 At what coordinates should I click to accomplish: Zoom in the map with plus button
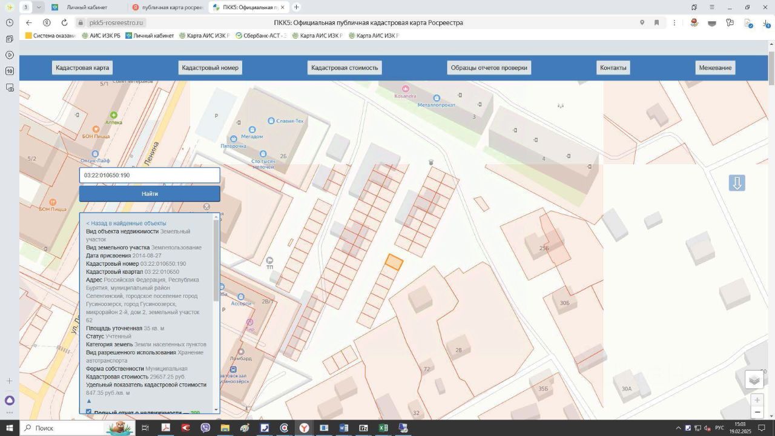point(757,400)
